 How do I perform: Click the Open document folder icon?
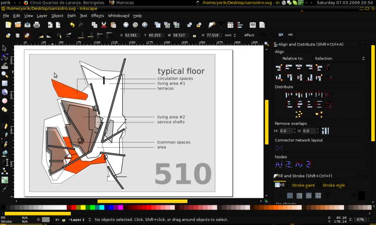18,25
